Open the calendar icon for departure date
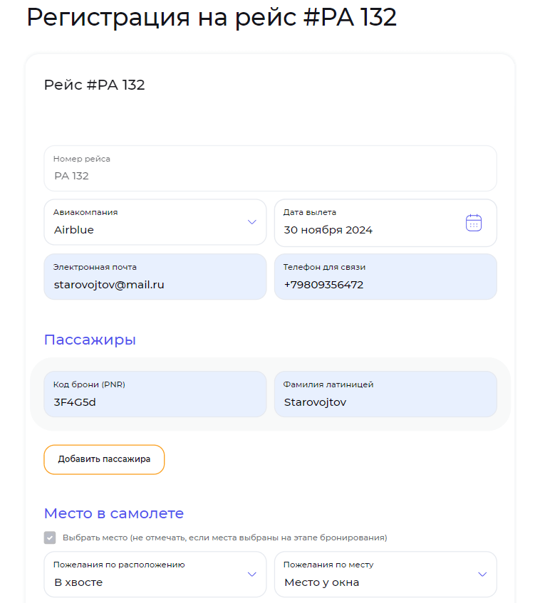535x603 pixels. [x=474, y=223]
